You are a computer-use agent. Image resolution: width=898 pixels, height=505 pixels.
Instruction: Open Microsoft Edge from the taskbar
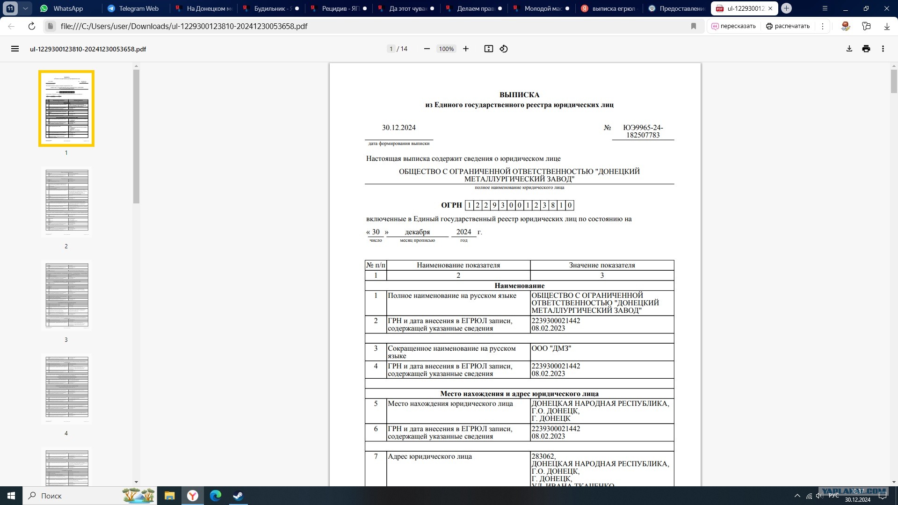click(x=216, y=496)
